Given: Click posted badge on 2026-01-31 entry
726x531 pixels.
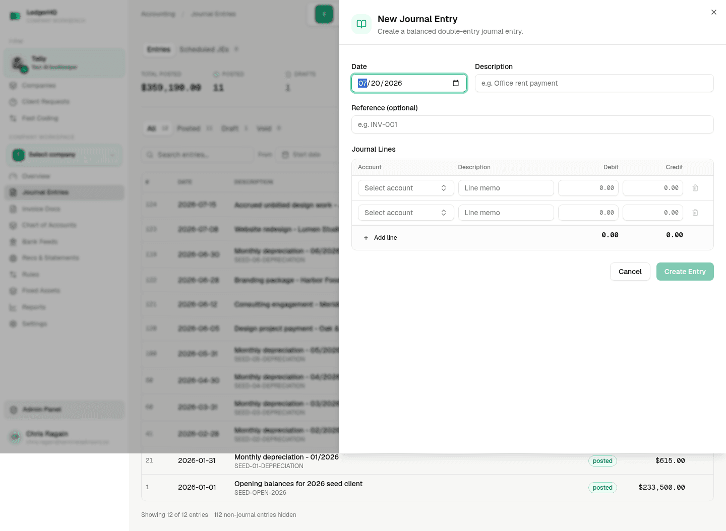Looking at the screenshot, I should coord(602,461).
